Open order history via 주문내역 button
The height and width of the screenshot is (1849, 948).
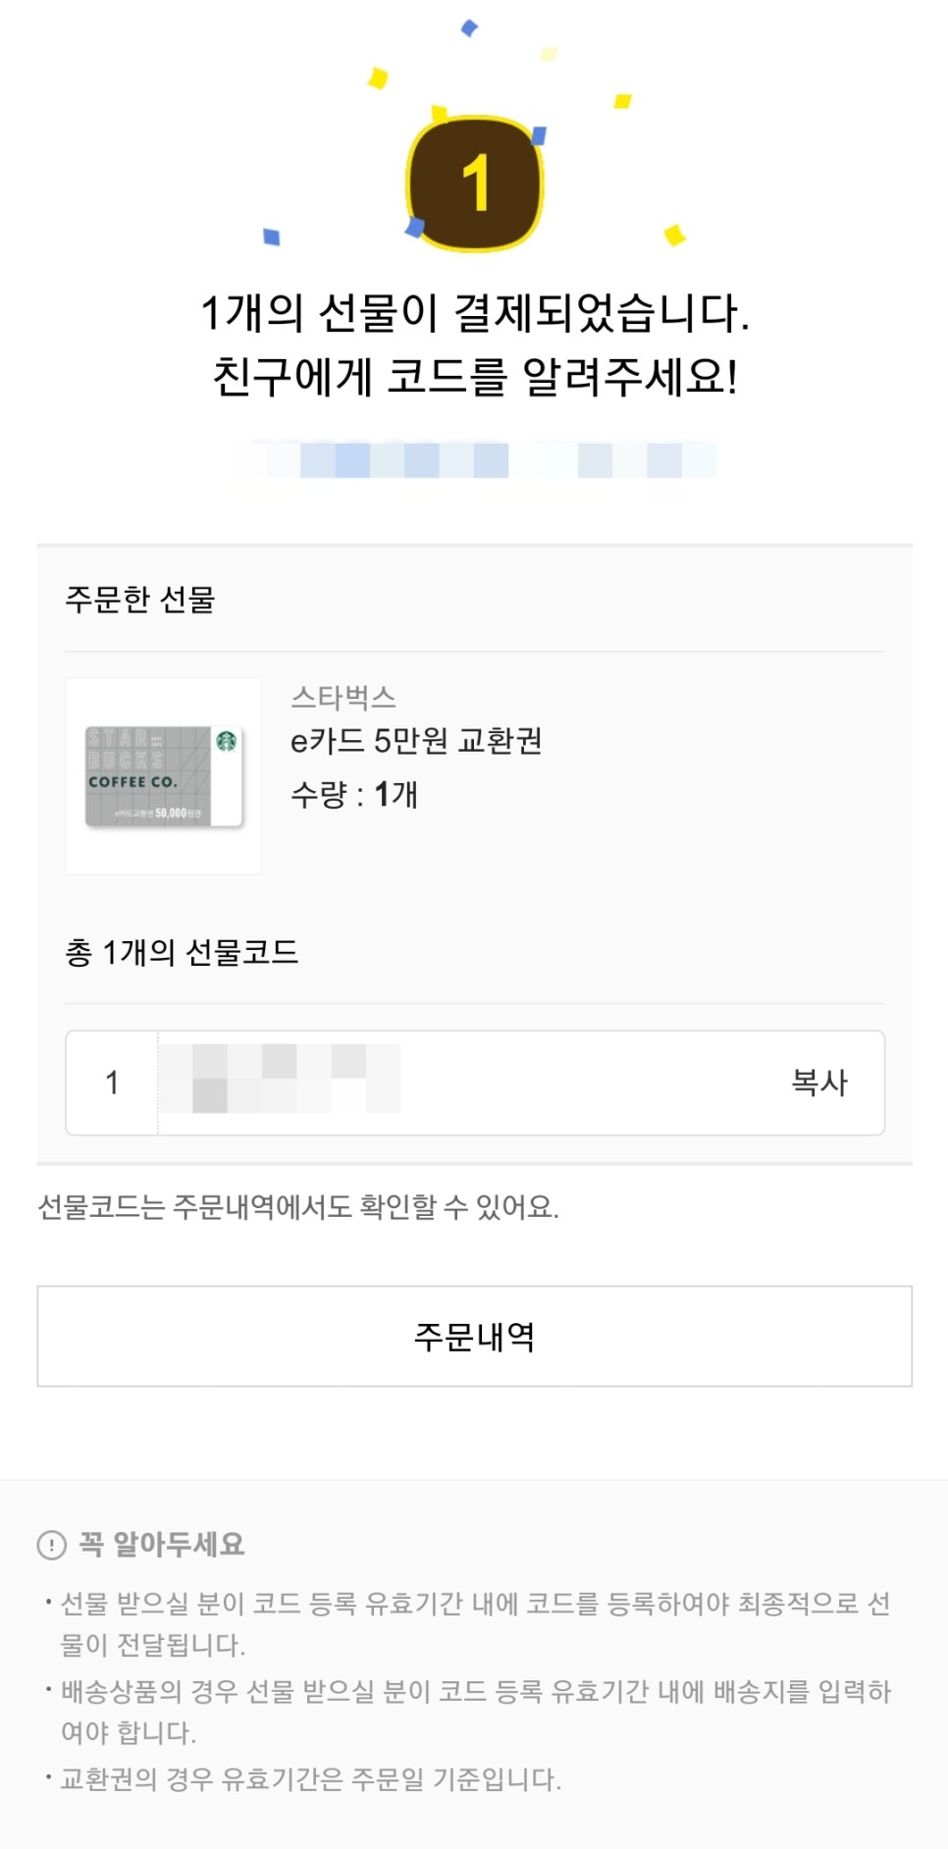pos(474,1336)
